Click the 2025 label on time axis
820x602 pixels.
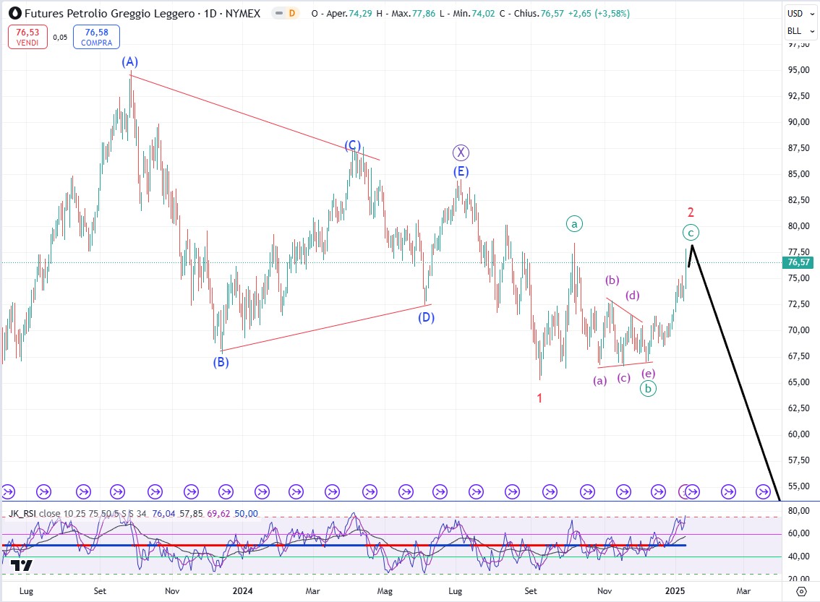tap(675, 591)
